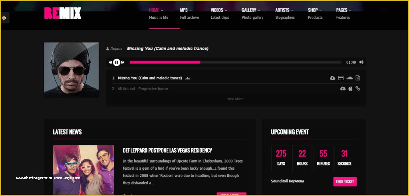
Task: Click the user icon beside Dejans
Action: [107, 49]
